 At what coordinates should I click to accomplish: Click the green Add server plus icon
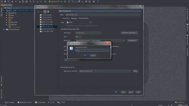tap(38, 12)
